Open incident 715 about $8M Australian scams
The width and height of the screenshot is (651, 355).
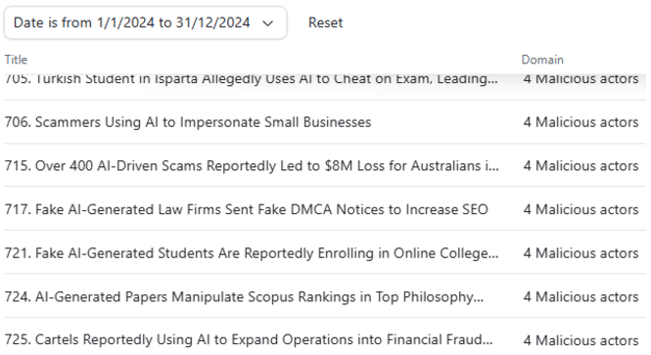tap(252, 166)
